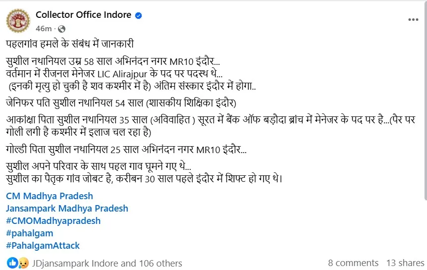Click the blue verified badge
Viewport: 427px width, 270px height.
(139, 15)
